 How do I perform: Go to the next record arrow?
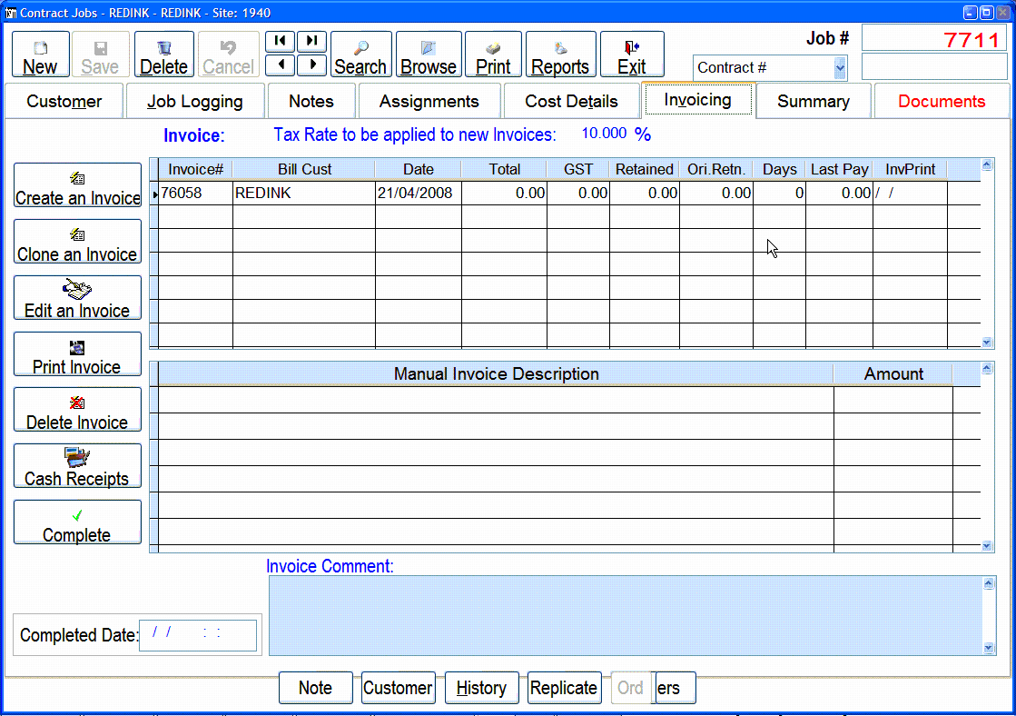coord(311,65)
